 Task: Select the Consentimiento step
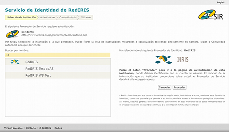(68, 17)
